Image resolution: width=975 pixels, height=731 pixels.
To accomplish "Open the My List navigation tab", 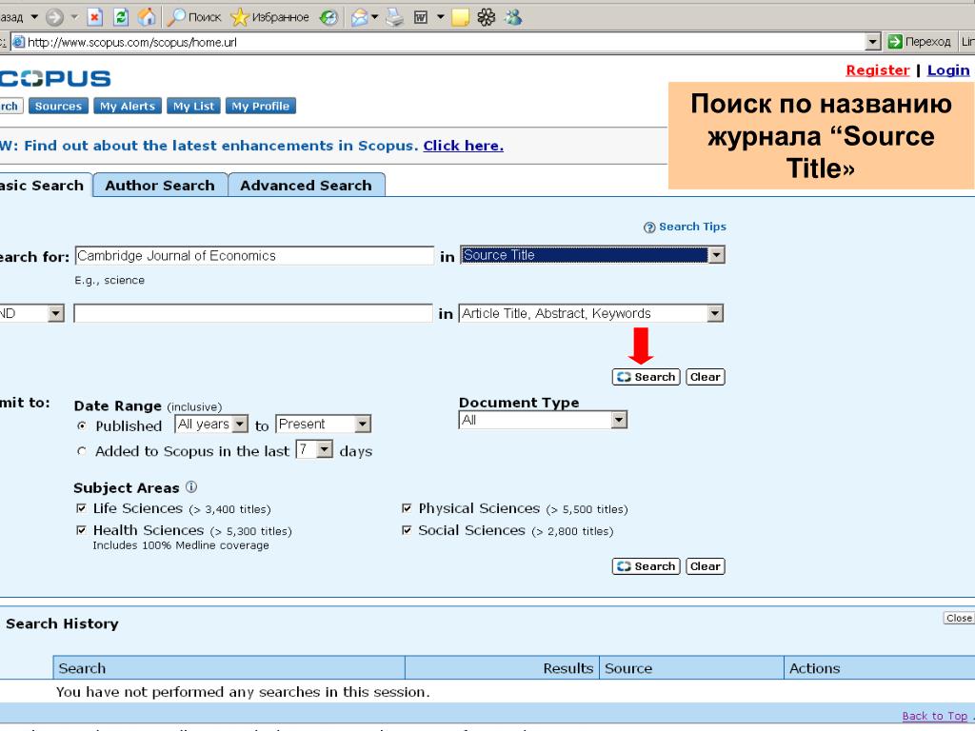I will (194, 107).
